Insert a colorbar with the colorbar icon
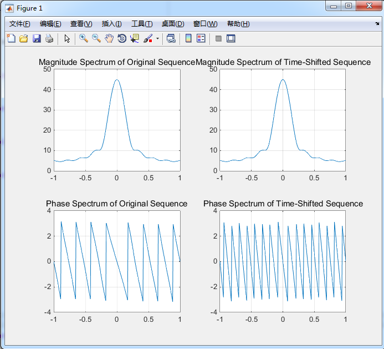The image size is (384, 349). click(x=188, y=38)
